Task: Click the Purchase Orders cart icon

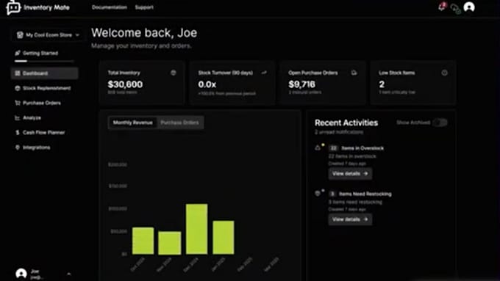Action: [18, 103]
